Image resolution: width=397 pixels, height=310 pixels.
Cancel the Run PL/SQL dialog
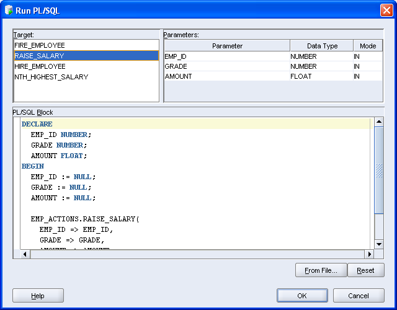(x=359, y=296)
